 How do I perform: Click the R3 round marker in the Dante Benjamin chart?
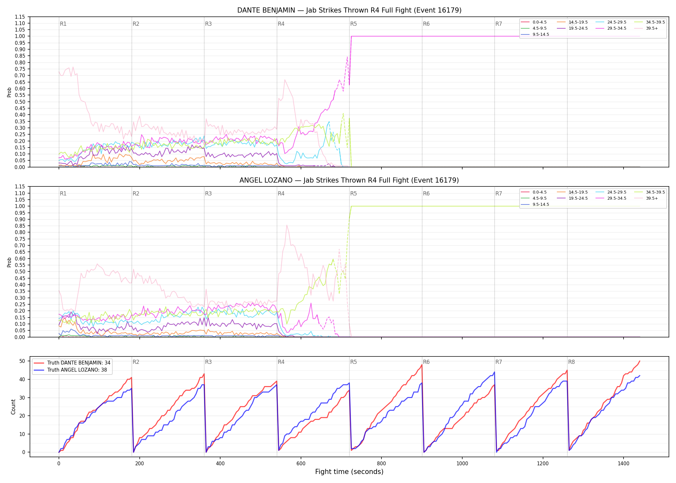point(208,24)
